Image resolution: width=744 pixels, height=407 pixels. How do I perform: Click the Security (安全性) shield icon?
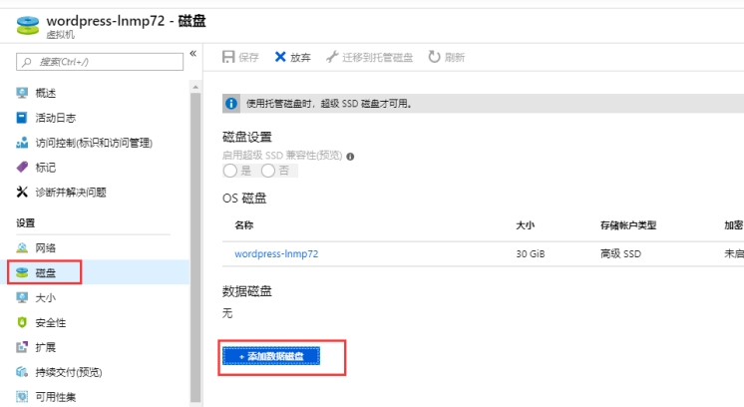tap(22, 322)
